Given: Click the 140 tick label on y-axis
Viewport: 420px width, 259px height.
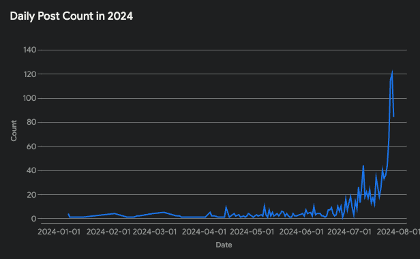Looking at the screenshot, I should (30, 50).
